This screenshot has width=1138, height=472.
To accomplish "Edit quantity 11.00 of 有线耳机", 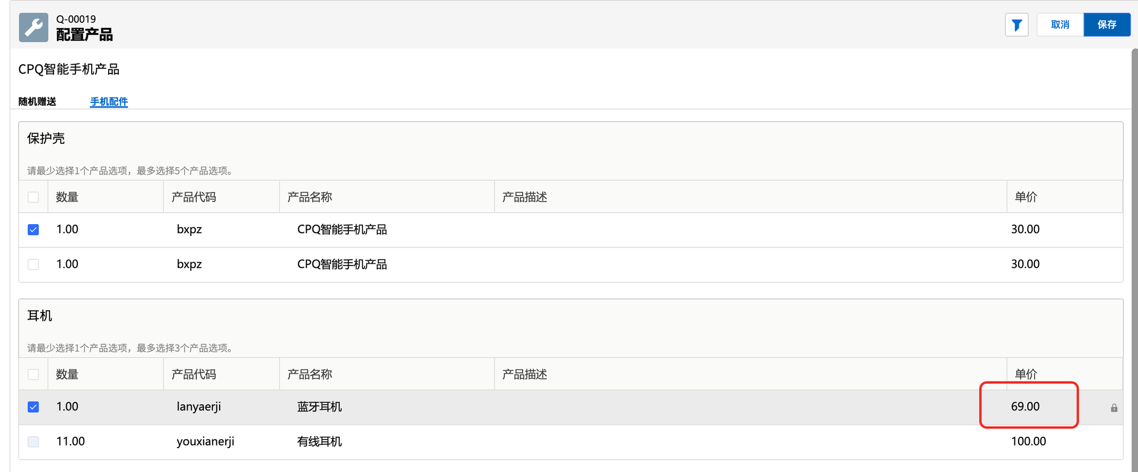I will 71,441.
